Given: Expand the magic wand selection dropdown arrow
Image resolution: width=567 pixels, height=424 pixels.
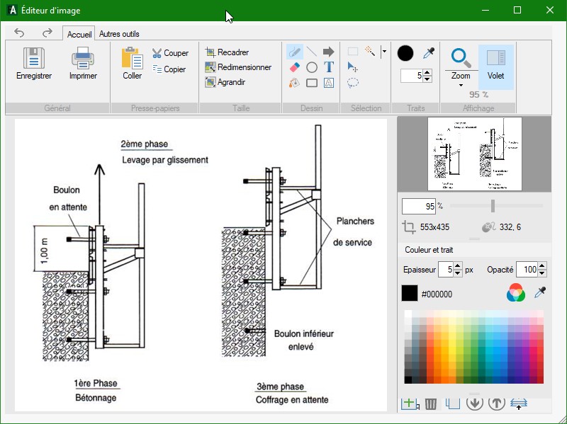Looking at the screenshot, I should coord(383,52).
